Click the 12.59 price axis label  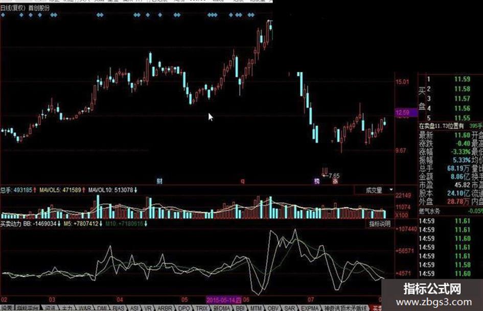pos(406,112)
